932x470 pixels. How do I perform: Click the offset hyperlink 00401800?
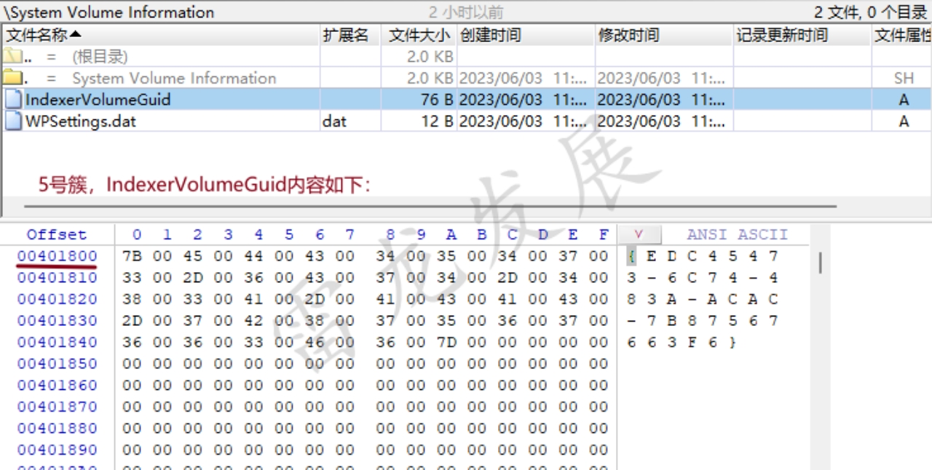click(x=57, y=256)
